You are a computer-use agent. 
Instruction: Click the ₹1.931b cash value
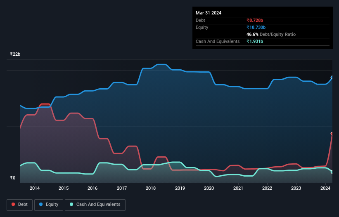click(x=255, y=41)
